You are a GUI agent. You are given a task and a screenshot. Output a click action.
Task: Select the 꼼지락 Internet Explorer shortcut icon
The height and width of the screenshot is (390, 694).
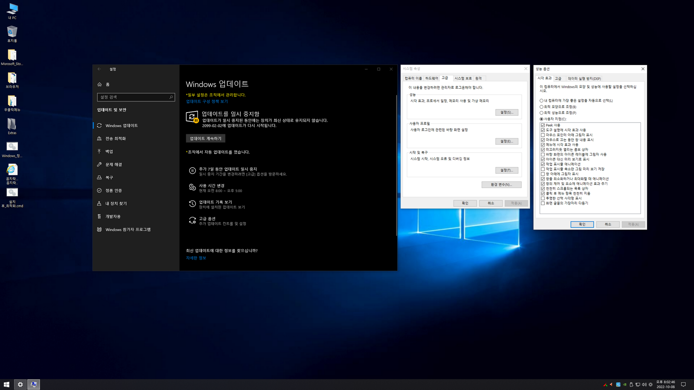12,174
